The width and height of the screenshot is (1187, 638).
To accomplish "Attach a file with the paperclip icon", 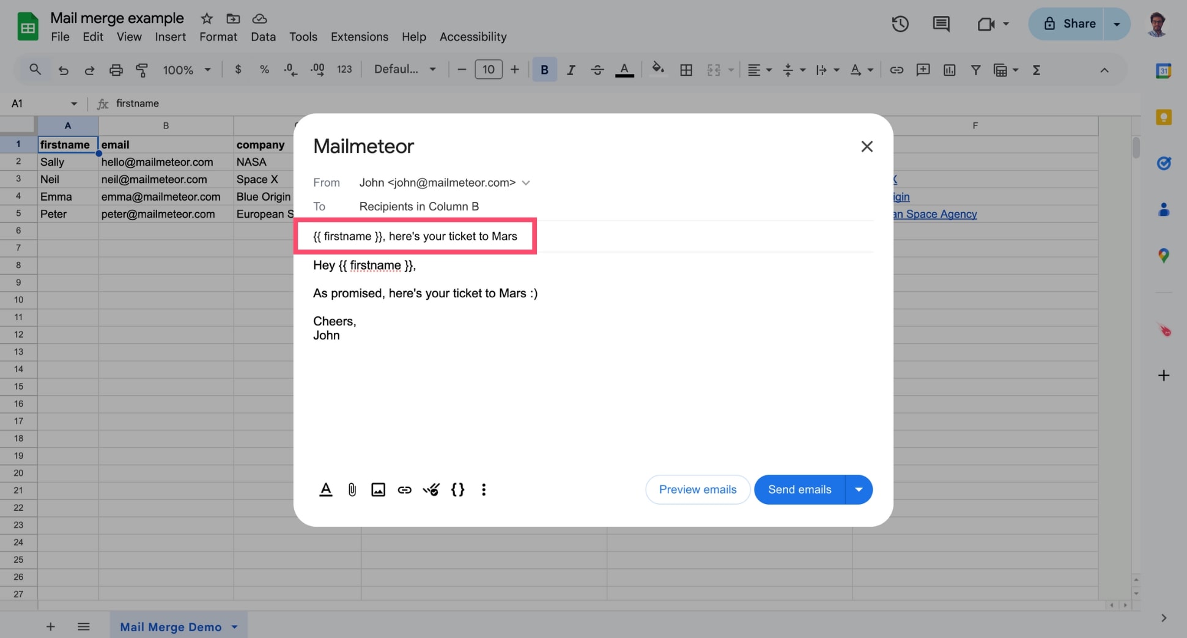I will [352, 489].
